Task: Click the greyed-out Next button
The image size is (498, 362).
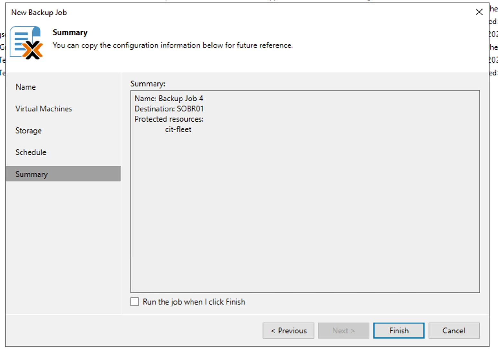Action: pos(343,331)
